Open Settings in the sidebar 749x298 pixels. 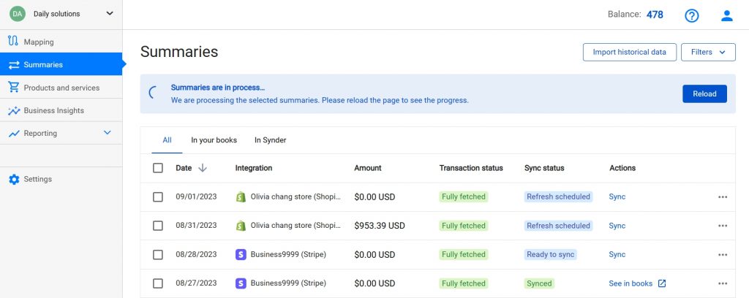61,179
